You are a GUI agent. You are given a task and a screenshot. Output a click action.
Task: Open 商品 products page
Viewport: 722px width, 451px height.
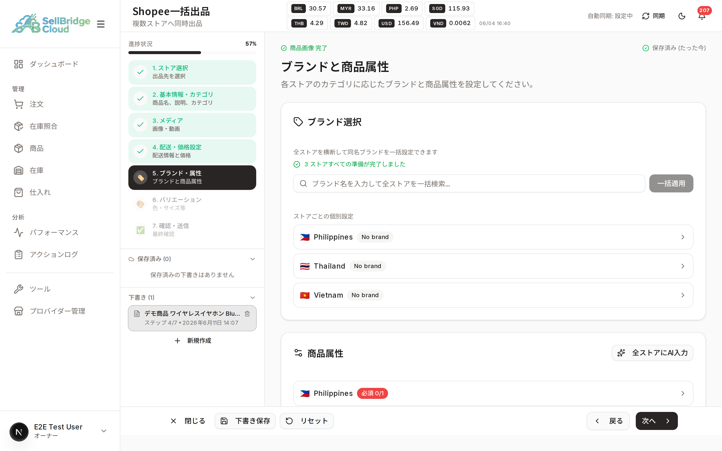(60, 148)
